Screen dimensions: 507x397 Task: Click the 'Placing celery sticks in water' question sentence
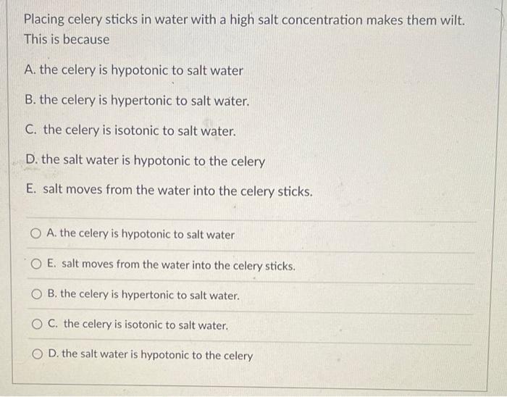coord(245,20)
